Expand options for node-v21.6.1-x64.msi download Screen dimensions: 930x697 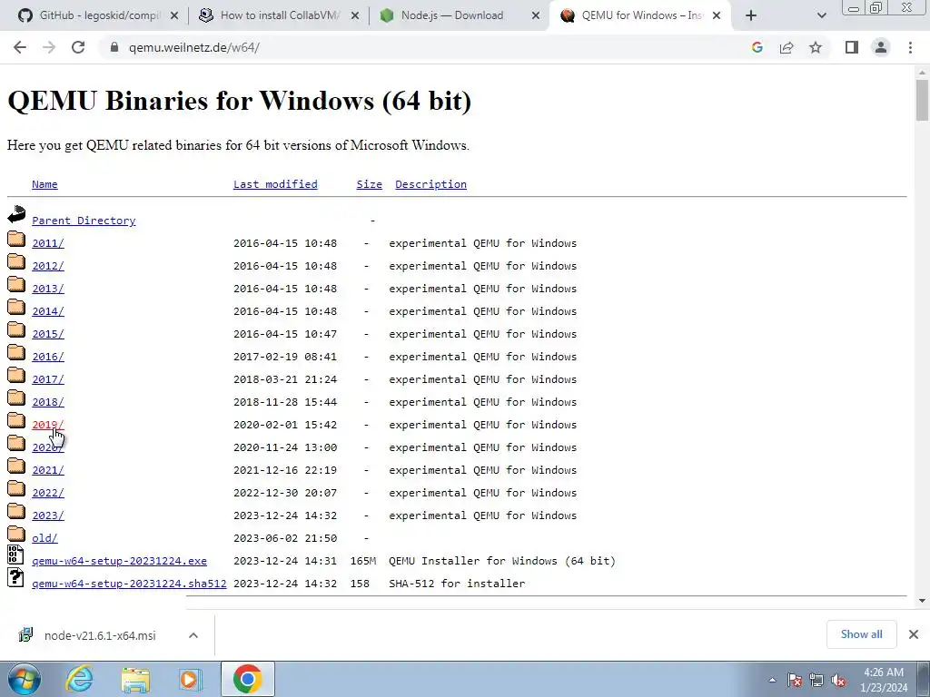point(193,635)
